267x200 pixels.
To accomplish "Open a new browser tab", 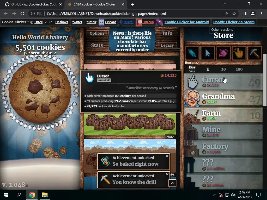I will point(133,5).
